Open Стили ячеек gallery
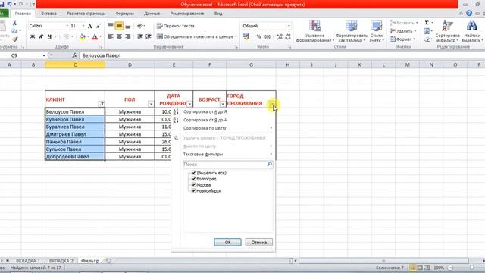Viewport: 485px width, 273px height. coord(377,32)
